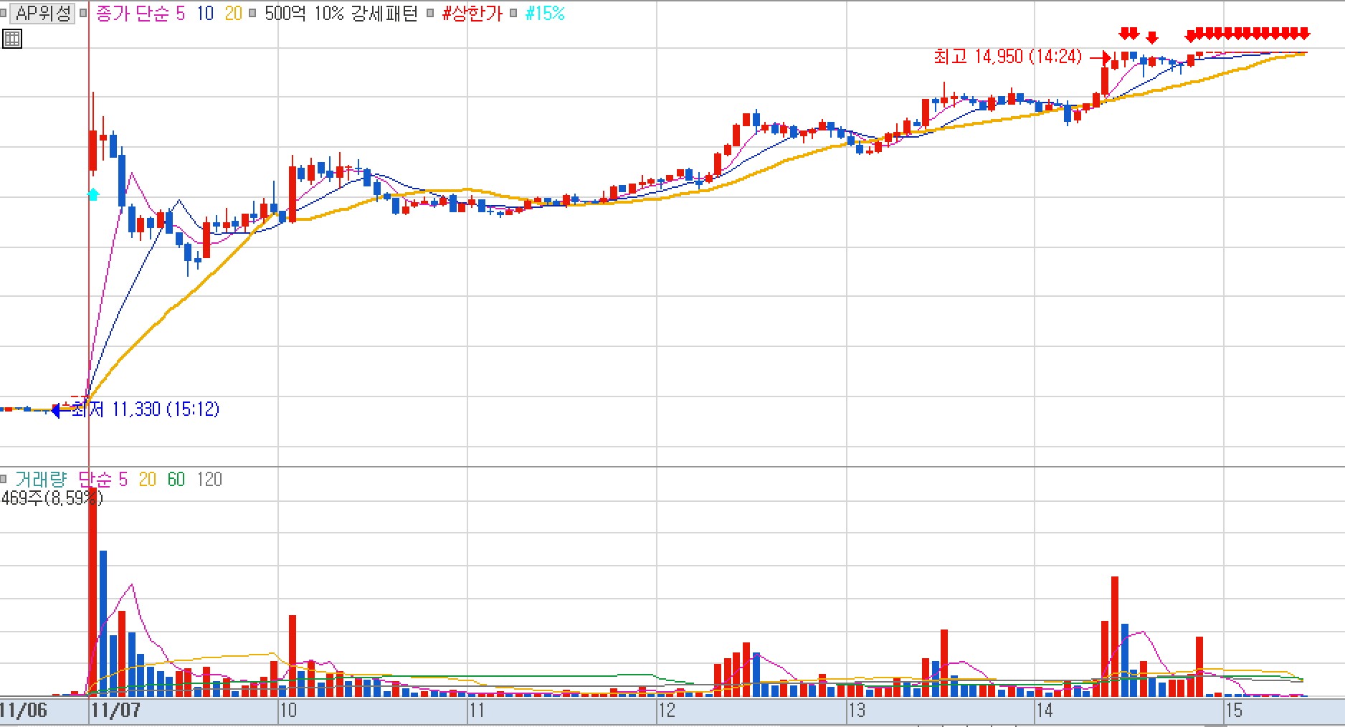Screen dimensions: 1345x727
Task: Open the data table grid icon
Action: 12,39
